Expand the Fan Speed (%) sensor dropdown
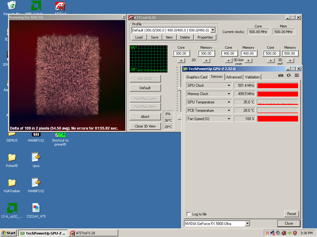317x237 pixels. pos(229,119)
